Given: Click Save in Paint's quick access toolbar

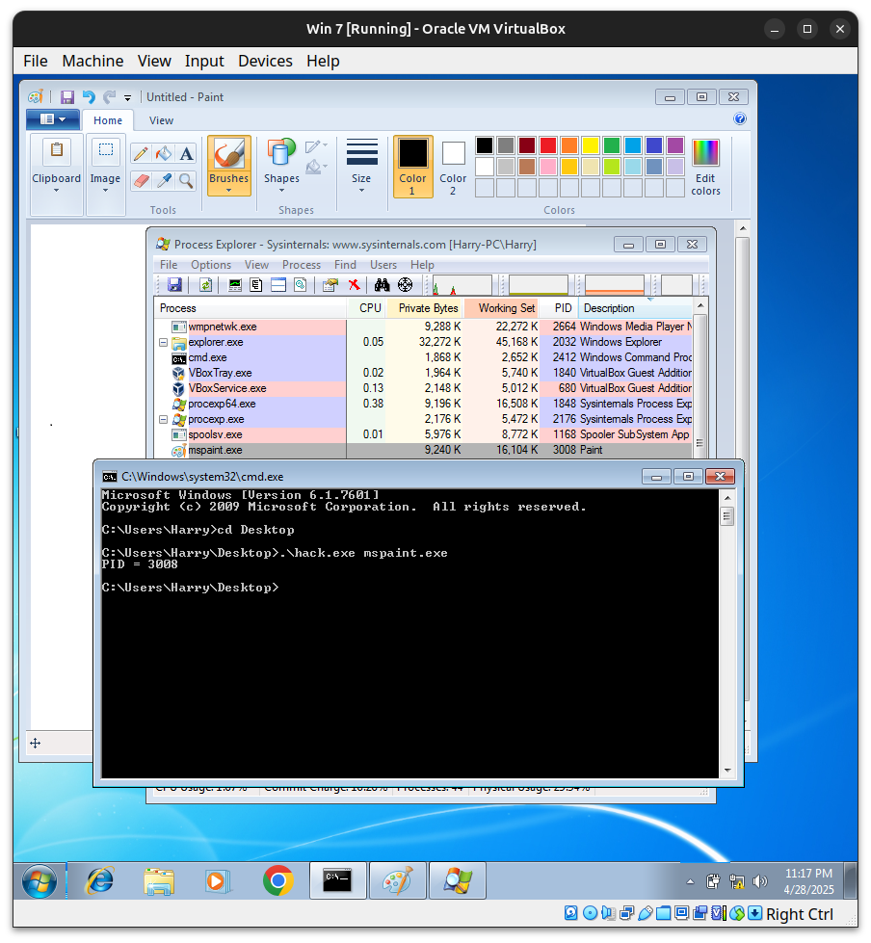Looking at the screenshot, I should point(66,97).
